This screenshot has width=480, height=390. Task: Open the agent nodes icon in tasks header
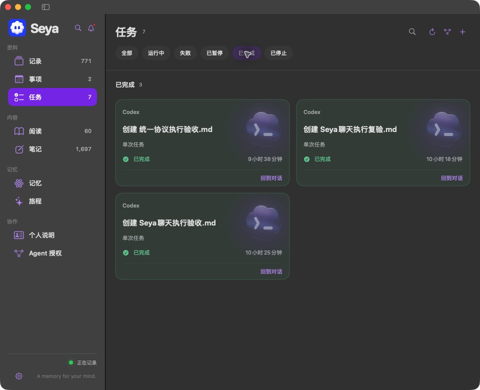point(447,31)
